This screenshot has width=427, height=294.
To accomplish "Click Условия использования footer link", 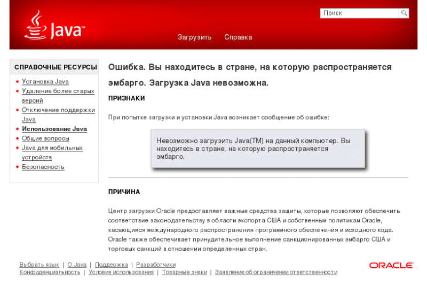I will [121, 272].
